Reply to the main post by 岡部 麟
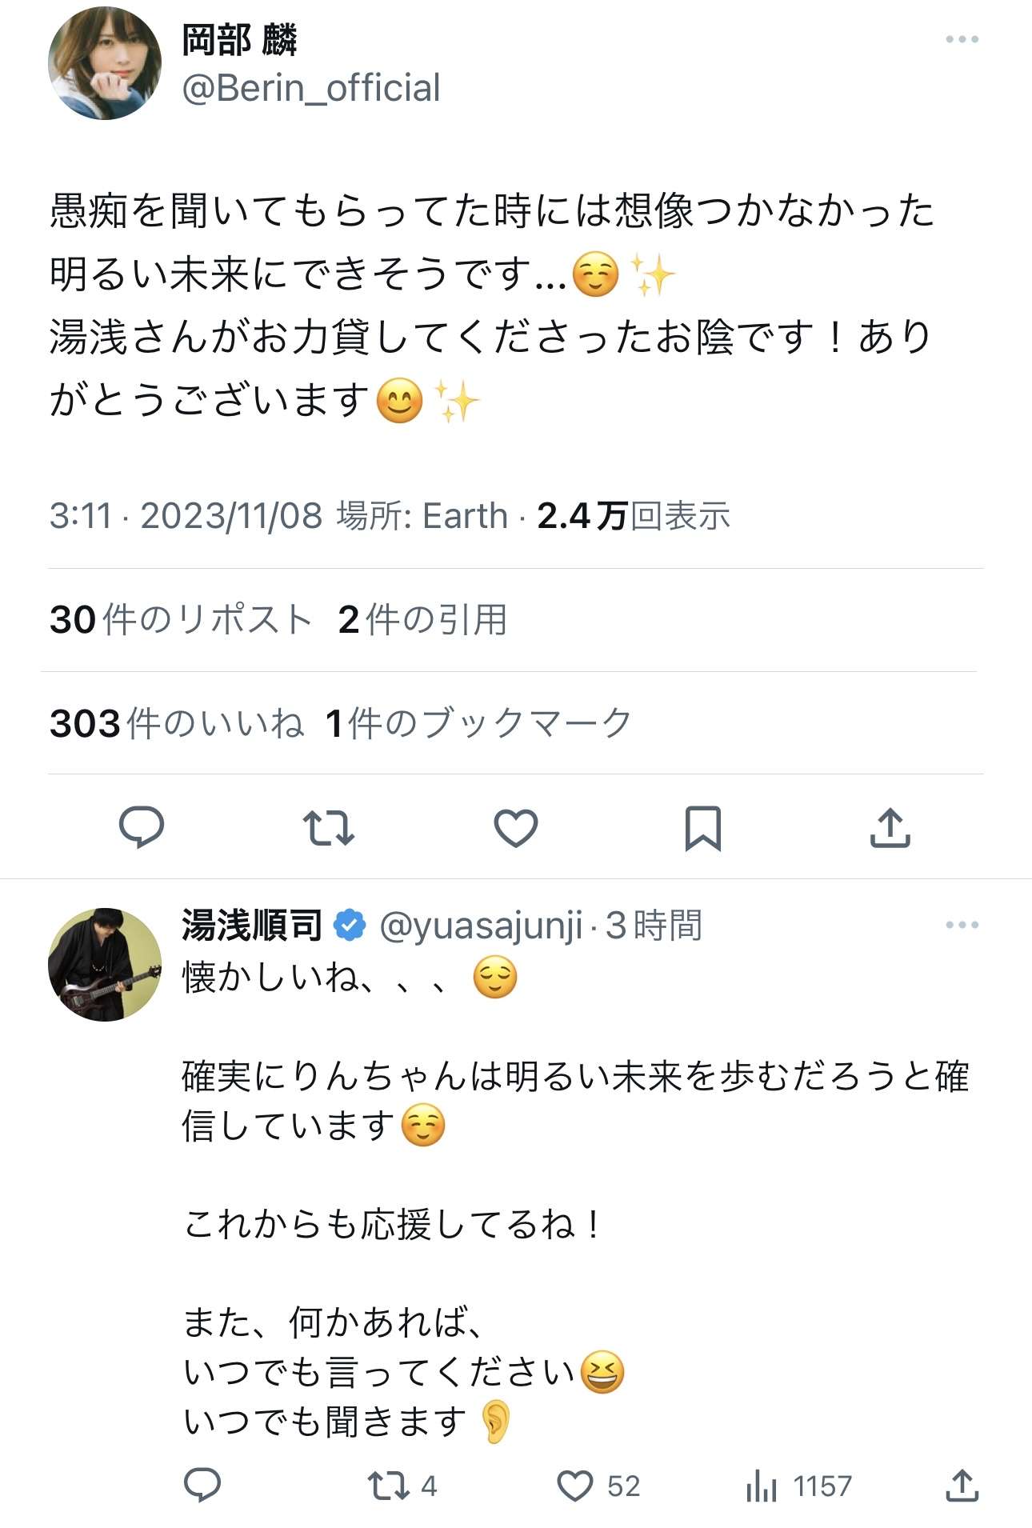The height and width of the screenshot is (1528, 1032). click(x=142, y=827)
